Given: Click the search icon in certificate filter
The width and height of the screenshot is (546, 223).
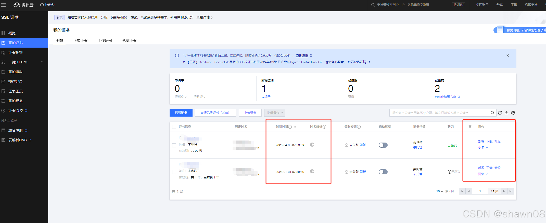Looking at the screenshot, I should click(492, 113).
